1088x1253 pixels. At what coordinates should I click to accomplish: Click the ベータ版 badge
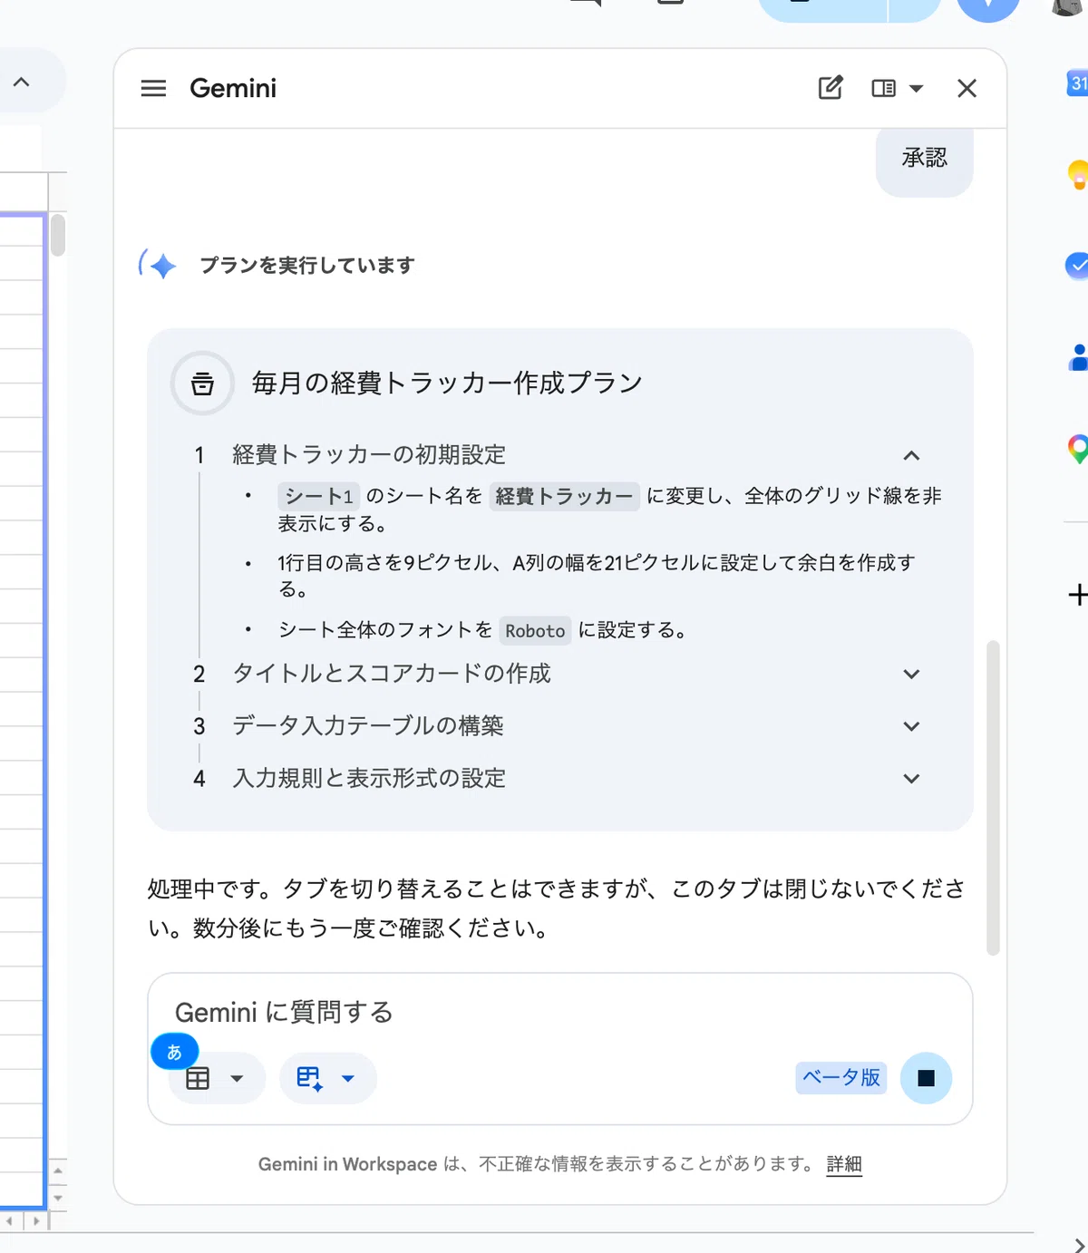(x=841, y=1077)
